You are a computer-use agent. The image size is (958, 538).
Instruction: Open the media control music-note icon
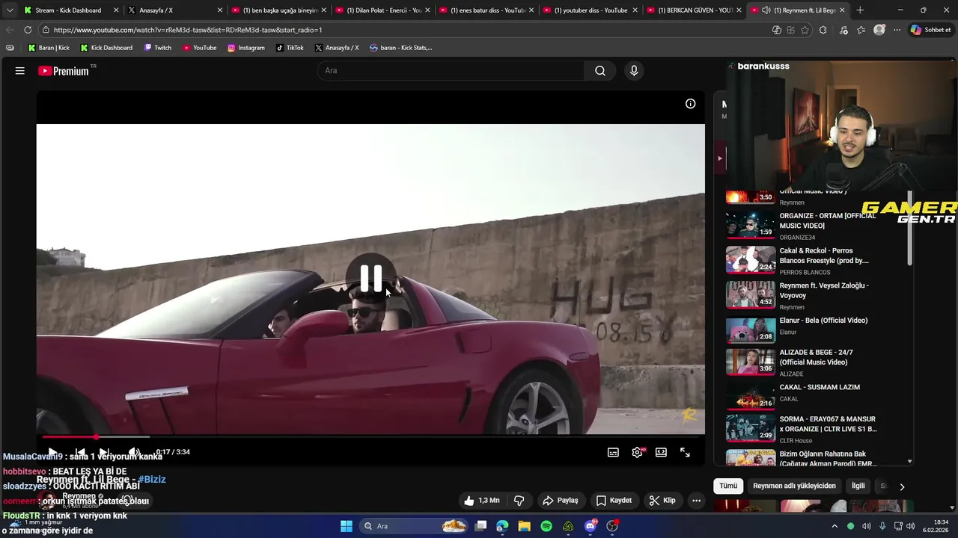(844, 30)
